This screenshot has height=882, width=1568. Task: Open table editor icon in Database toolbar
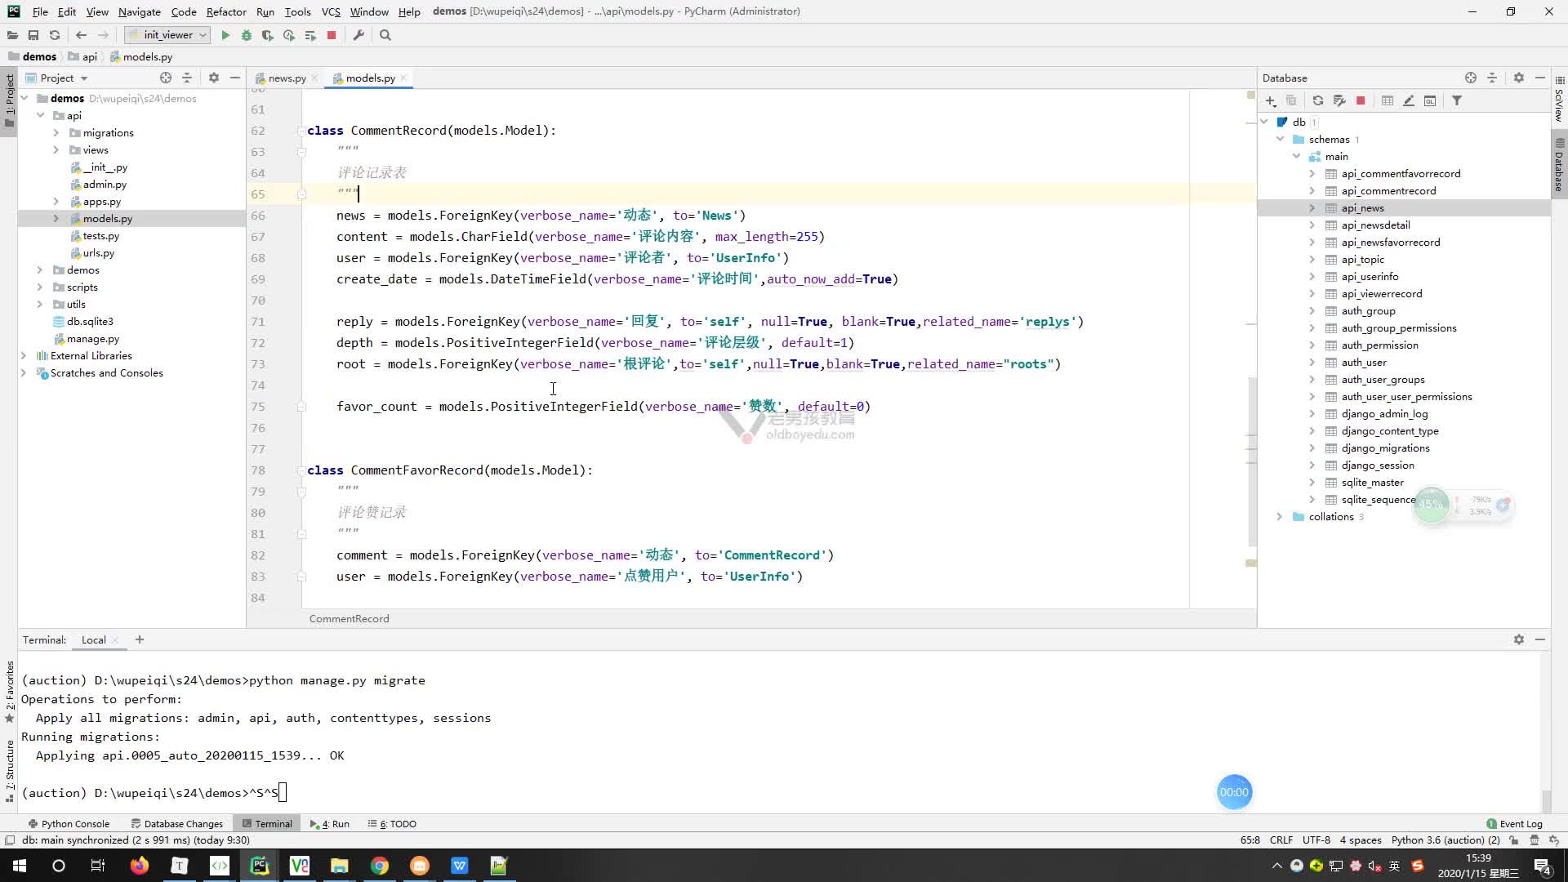[x=1387, y=100]
